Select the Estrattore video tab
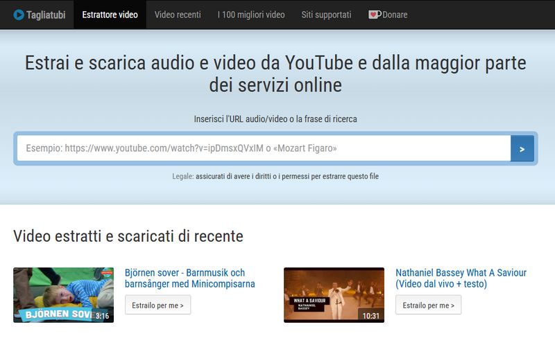 pyautogui.click(x=110, y=15)
